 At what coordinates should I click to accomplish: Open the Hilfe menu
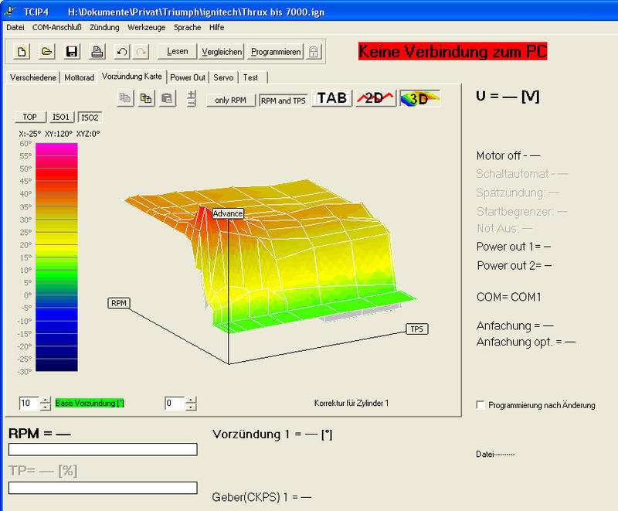(x=217, y=27)
